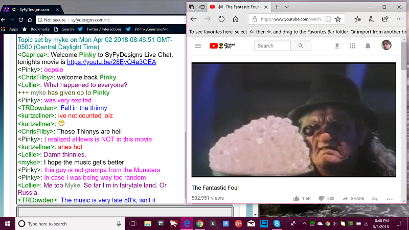Switch to Chrome in the taskbar
Screen dimensions: 409x230
pos(200,224)
